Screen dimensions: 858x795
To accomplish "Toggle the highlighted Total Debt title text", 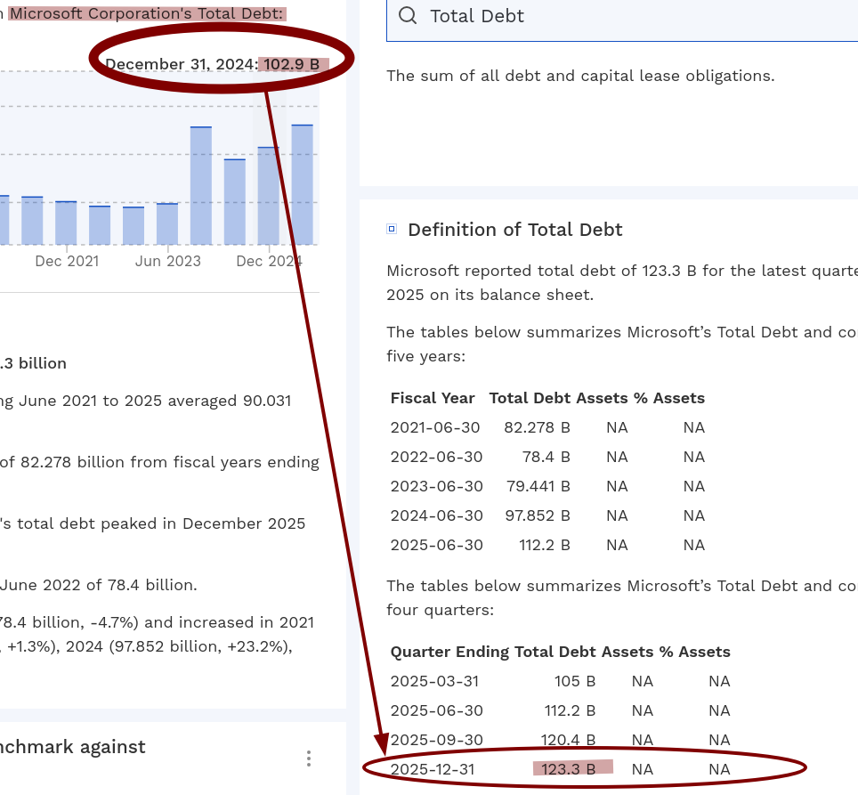I will [147, 13].
